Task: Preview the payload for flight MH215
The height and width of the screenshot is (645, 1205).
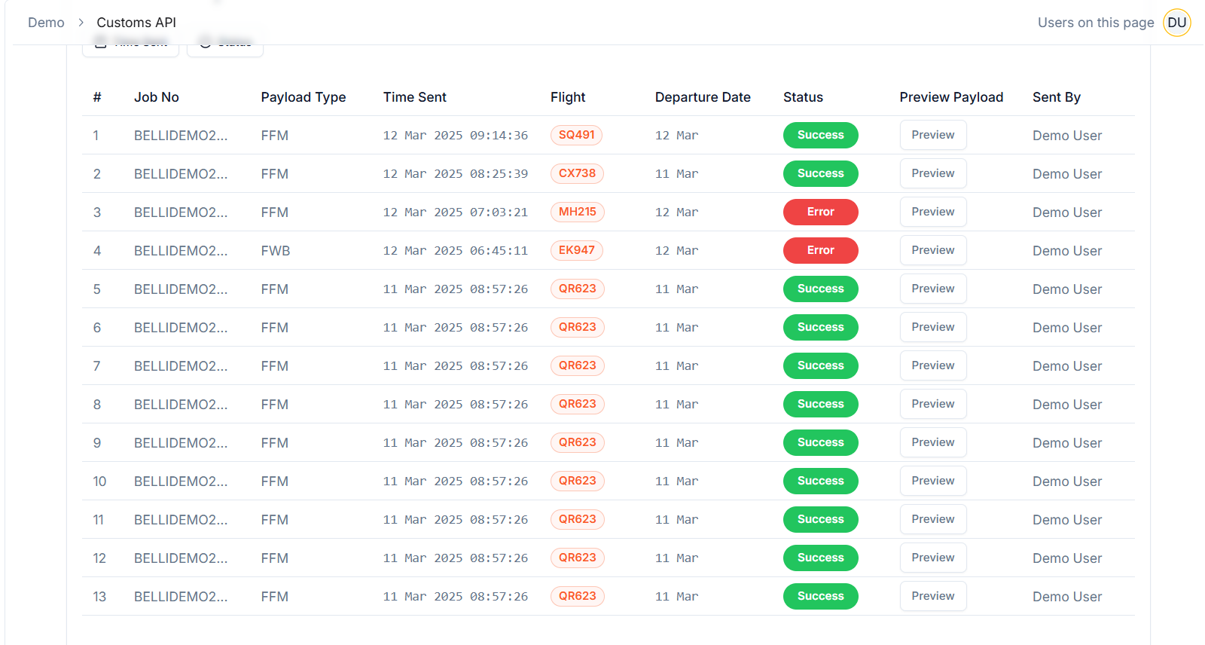Action: pos(932,212)
